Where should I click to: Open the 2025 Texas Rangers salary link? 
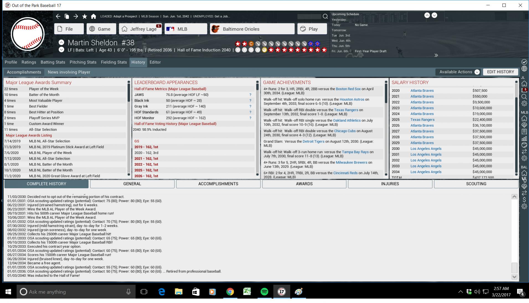[422, 120]
